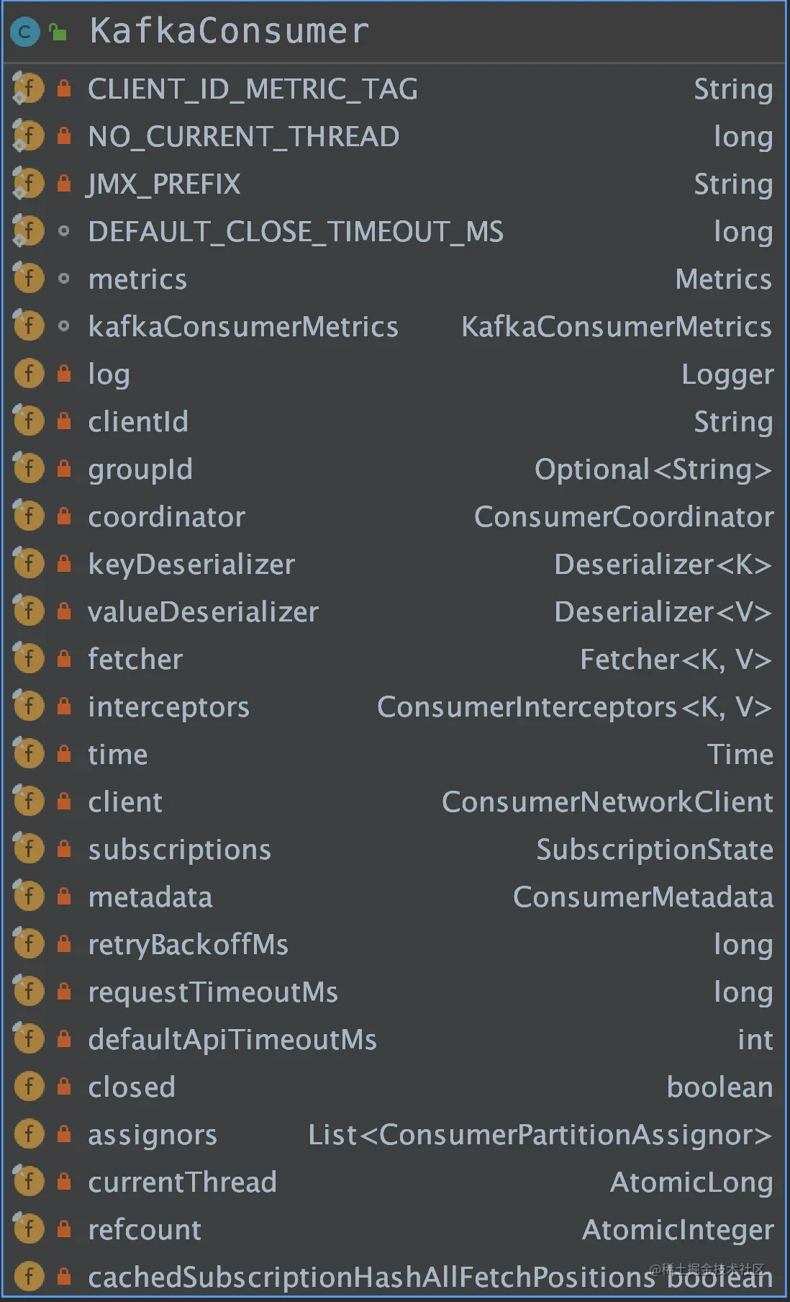Click the circle visibility icon beside kafkaConsumerMetrics
Screen dimensions: 790x1302
(x=64, y=326)
